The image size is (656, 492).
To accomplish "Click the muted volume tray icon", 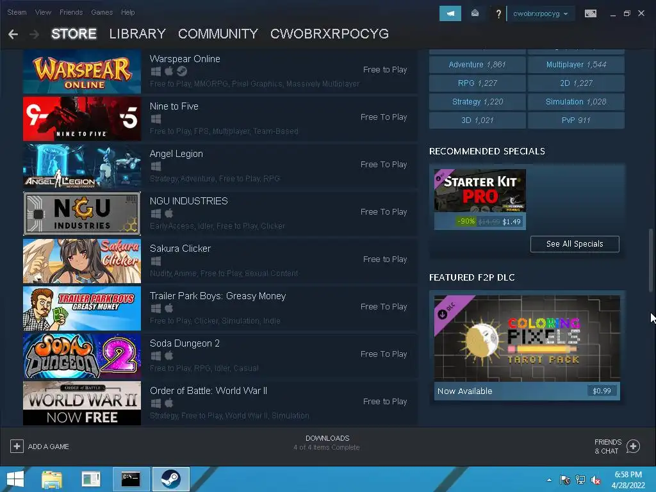I will pyautogui.click(x=596, y=480).
